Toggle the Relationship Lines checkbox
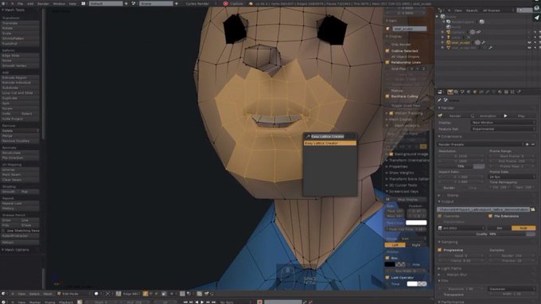 [x=387, y=62]
